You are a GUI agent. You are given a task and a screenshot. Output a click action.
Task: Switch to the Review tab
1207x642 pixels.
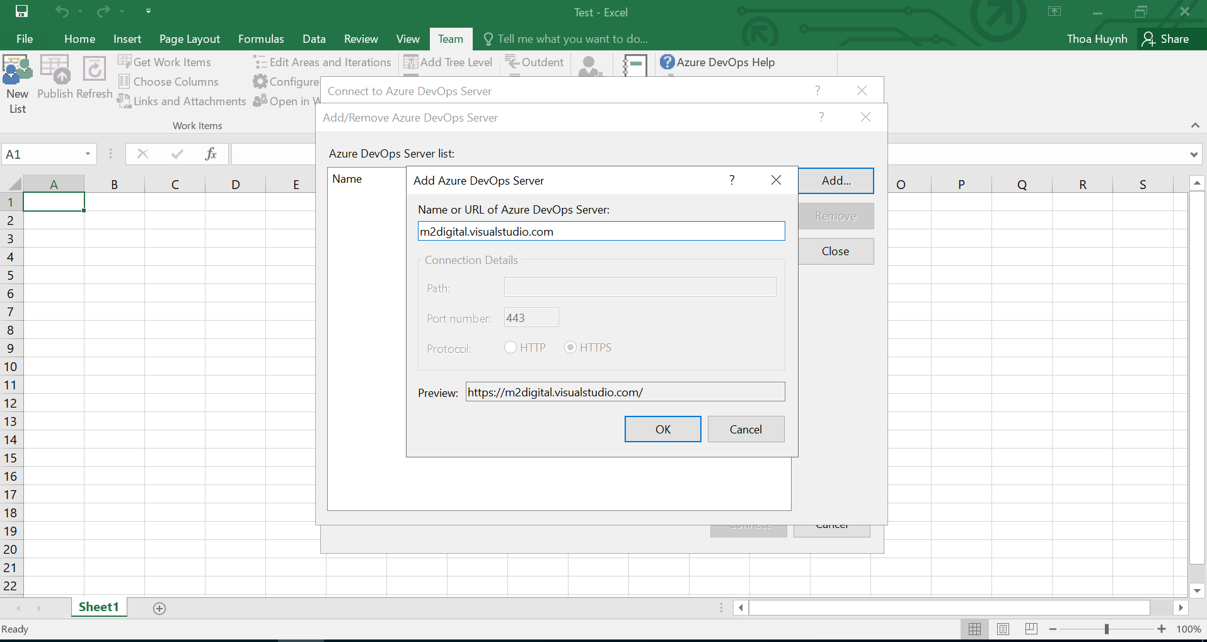361,38
